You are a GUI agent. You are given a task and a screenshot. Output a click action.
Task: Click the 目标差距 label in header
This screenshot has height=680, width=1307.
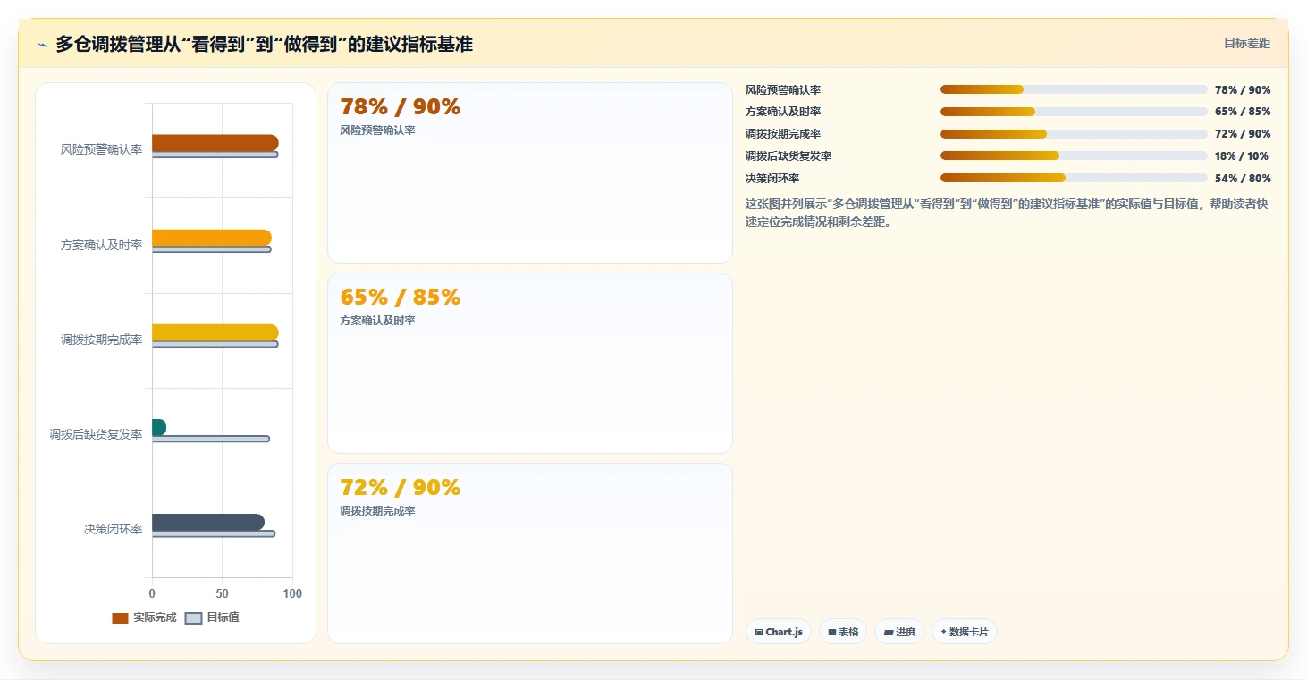coord(1246,43)
